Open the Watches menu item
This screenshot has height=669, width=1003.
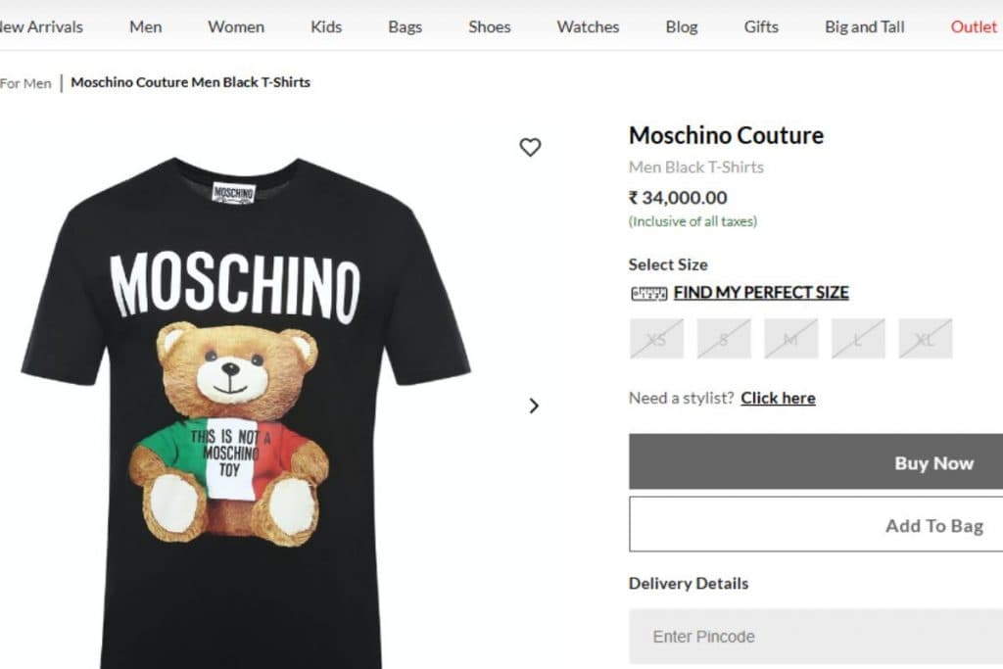(588, 26)
